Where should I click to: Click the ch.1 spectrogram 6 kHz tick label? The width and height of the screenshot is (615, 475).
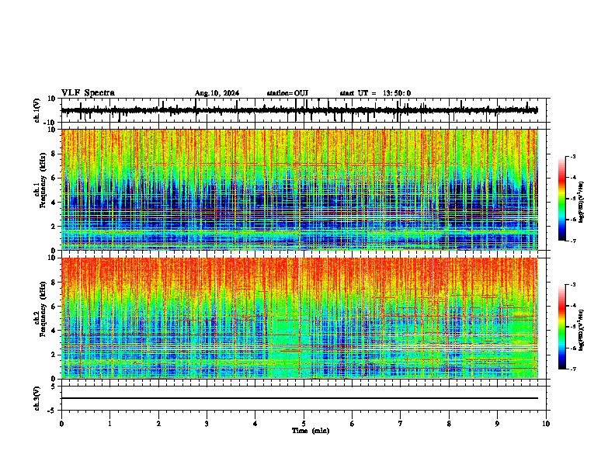pyautogui.click(x=54, y=179)
